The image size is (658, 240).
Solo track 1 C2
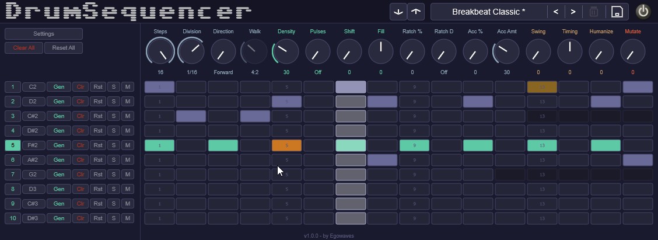114,87
